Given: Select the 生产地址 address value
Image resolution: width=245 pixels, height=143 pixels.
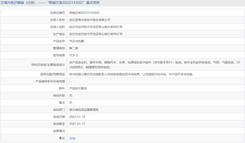Looking at the screenshot, I should click(96, 34).
